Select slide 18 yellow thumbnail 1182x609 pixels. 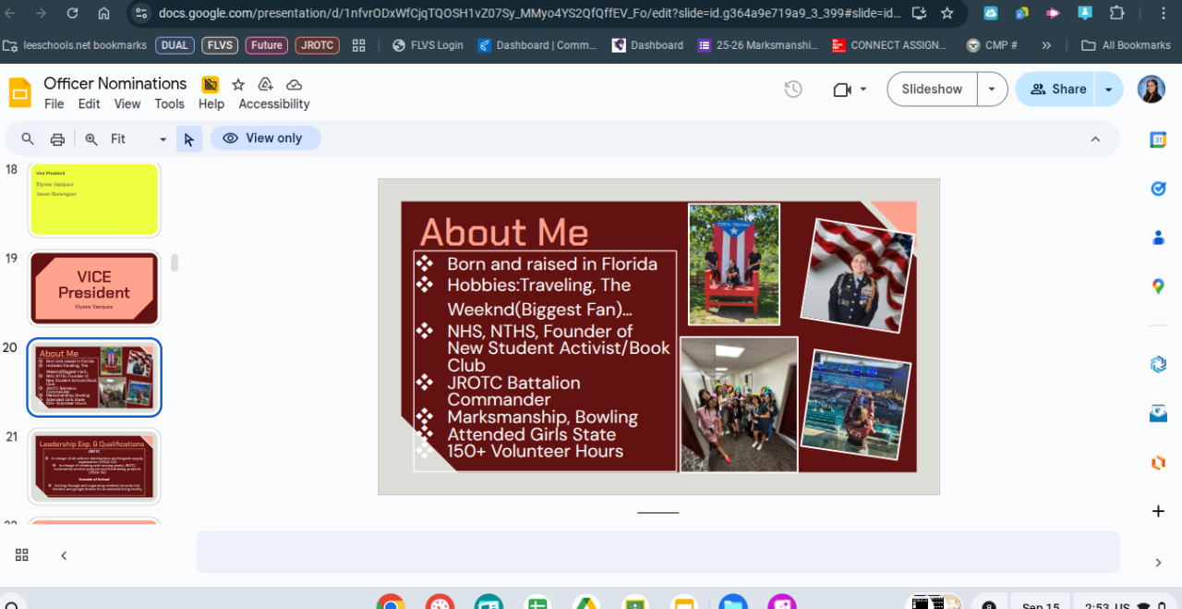93,199
